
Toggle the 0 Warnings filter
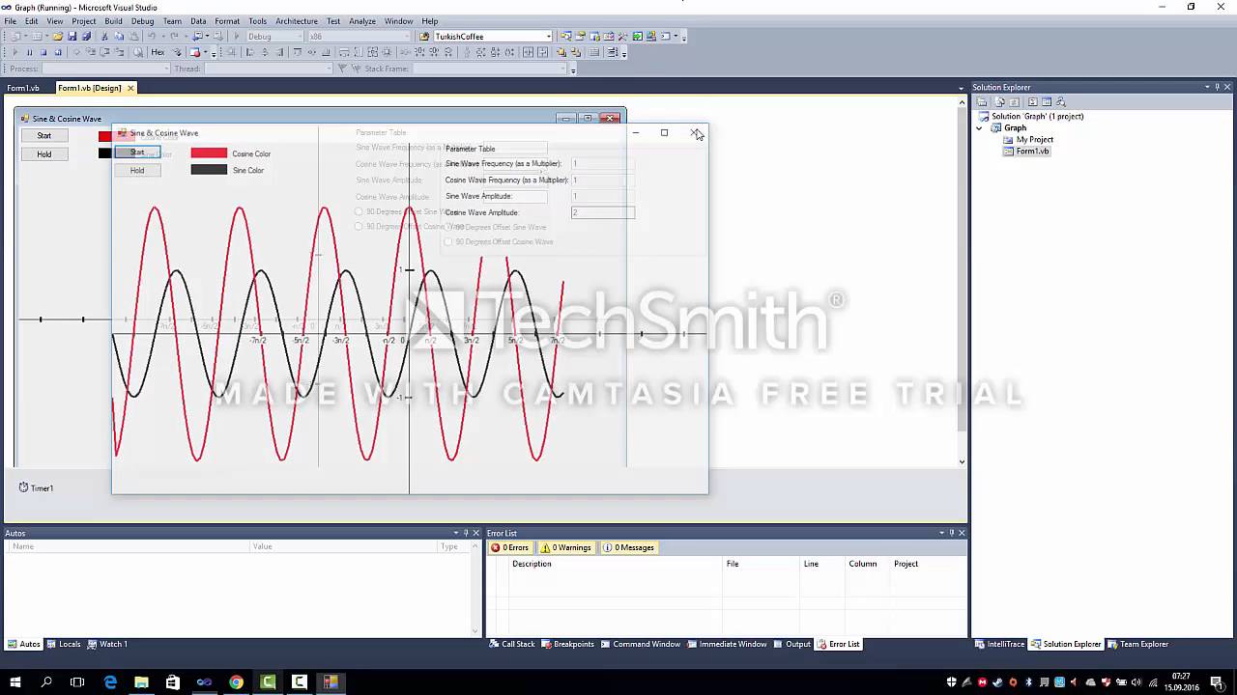566,547
